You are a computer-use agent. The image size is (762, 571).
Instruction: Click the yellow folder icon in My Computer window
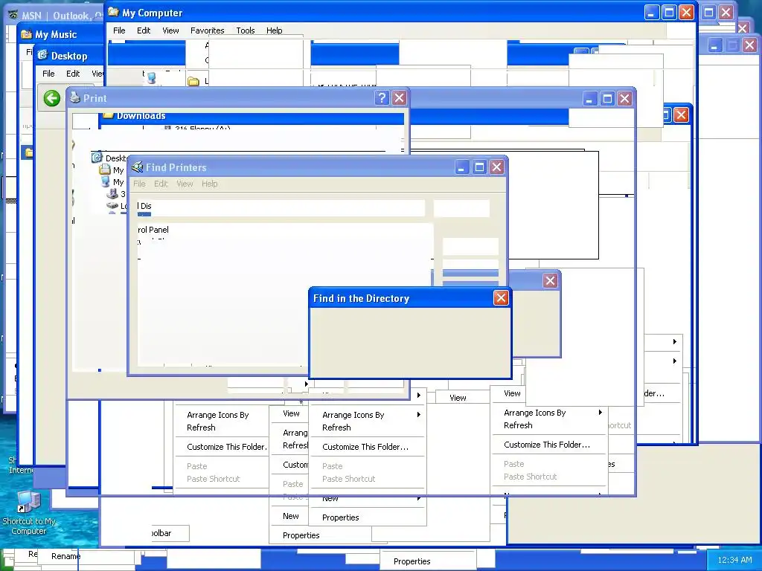(x=193, y=81)
